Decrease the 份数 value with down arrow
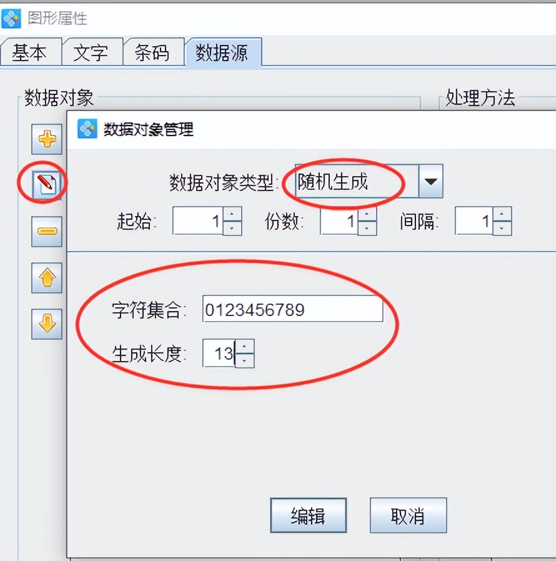Image resolution: width=556 pixels, height=561 pixels. click(367, 228)
